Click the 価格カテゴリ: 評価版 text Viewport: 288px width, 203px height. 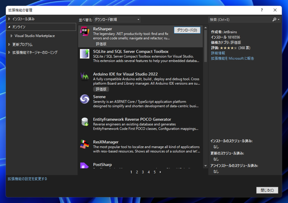(226, 42)
